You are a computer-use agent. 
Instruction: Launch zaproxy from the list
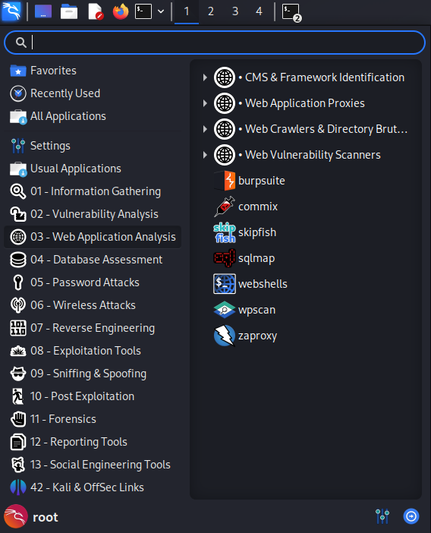[x=246, y=336]
